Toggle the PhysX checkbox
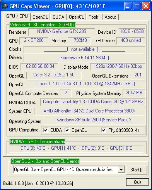This screenshot has width=152, height=190. [x=104, y=130]
